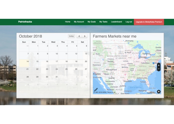Click the Patriothacks brand link
This screenshot has height=124, width=174.
coord(25,22)
